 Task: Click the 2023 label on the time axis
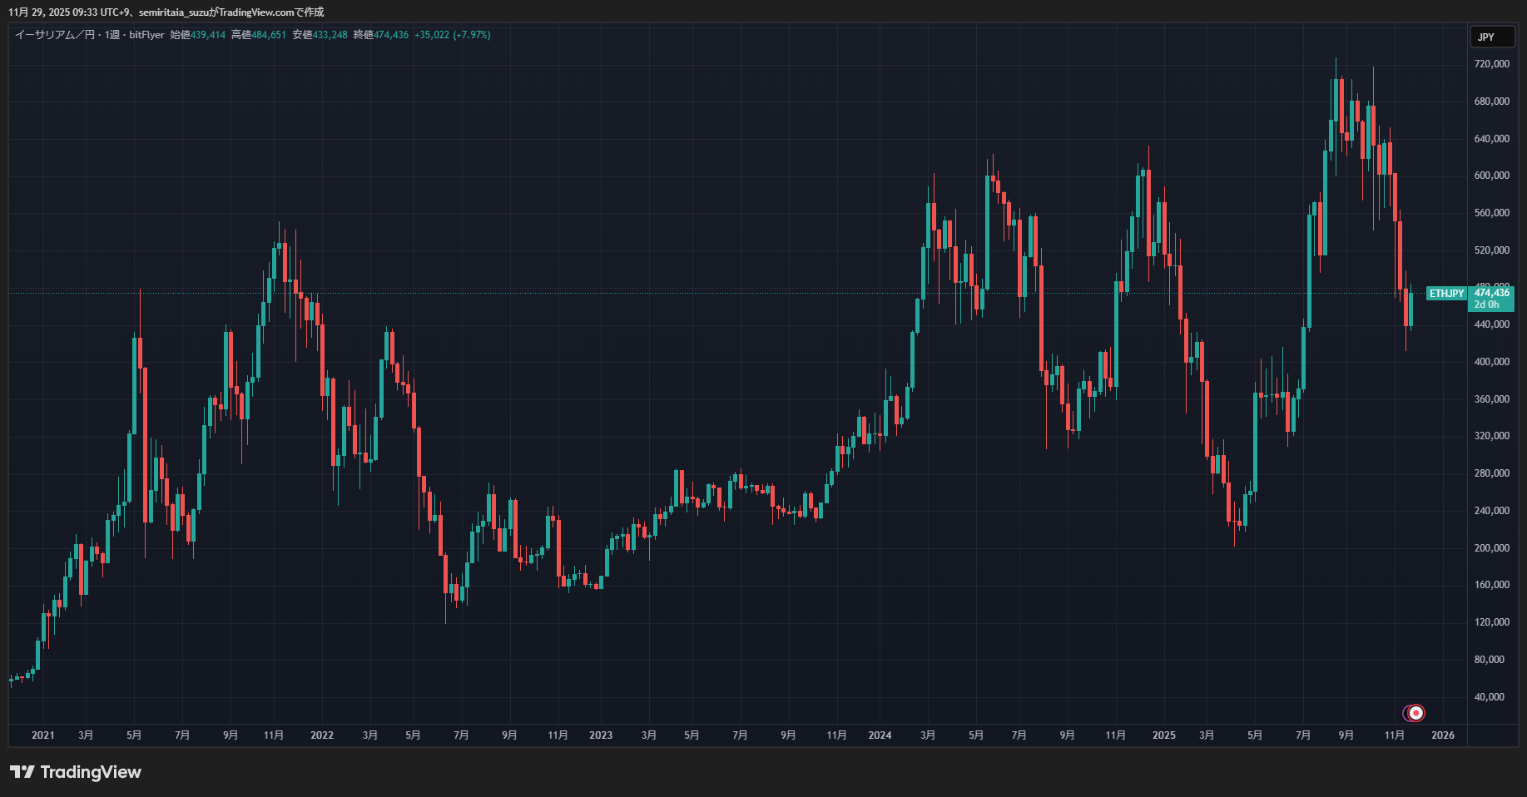(x=601, y=735)
